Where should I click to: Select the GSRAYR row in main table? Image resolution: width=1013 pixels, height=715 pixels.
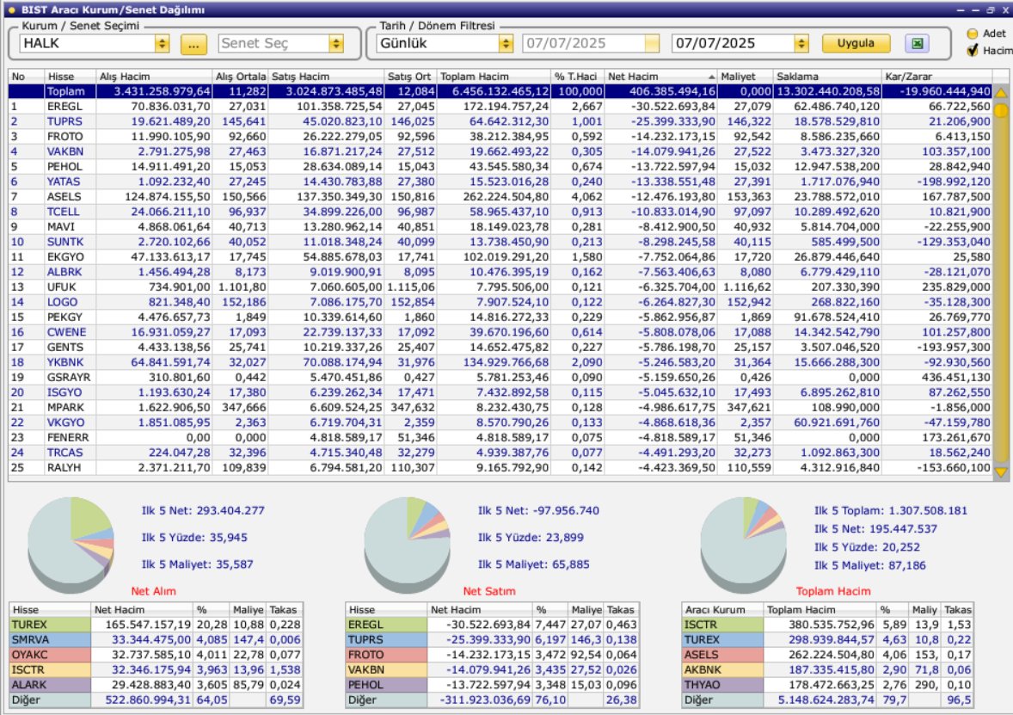pos(500,378)
